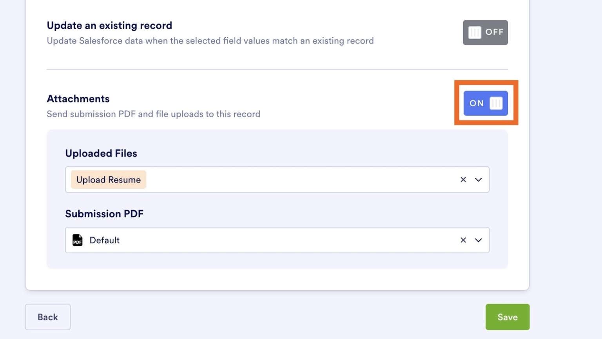Focus the Uploaded Files field's empty area
This screenshot has width=602, height=339.
click(x=298, y=180)
